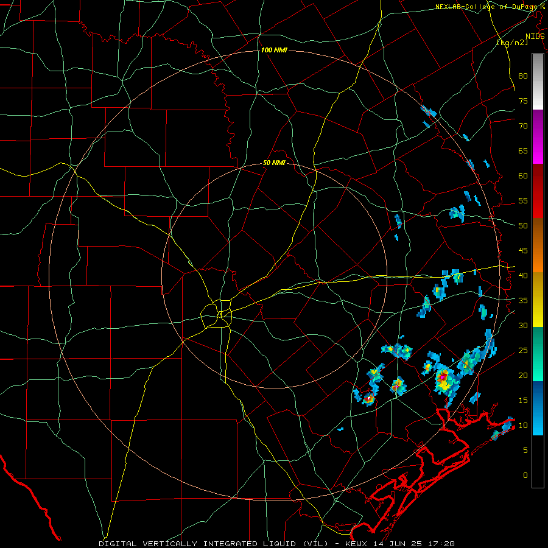Click the 14 JUN 25 17:20 timestamp
The image size is (548, 548).
pos(414,544)
